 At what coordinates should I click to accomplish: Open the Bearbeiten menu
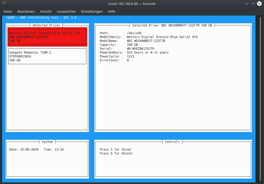click(26, 11)
